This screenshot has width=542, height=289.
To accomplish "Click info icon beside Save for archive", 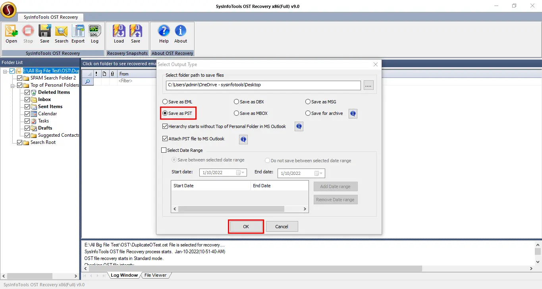I will (x=353, y=114).
